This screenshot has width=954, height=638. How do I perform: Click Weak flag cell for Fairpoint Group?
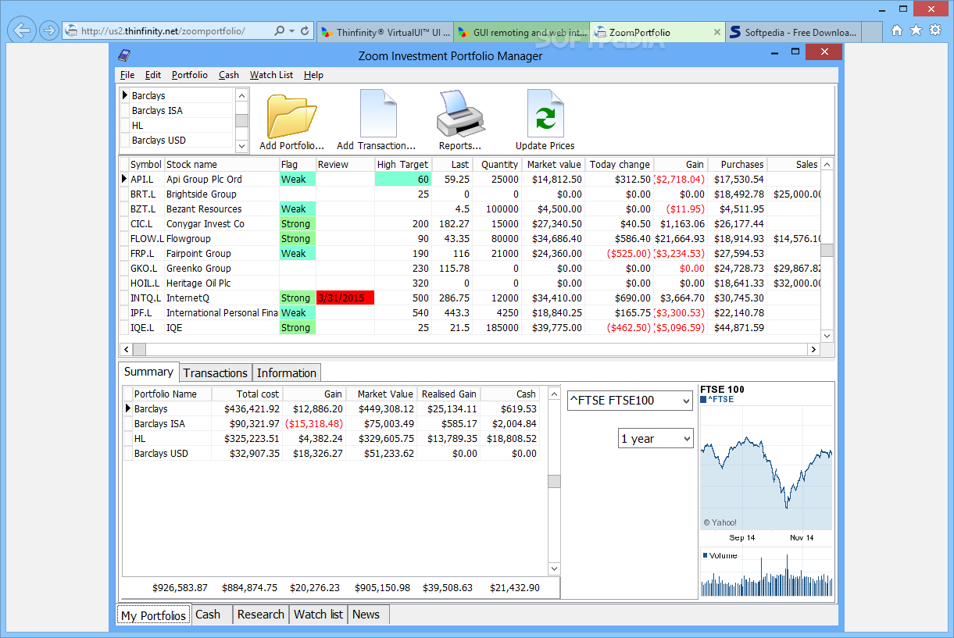coord(298,253)
